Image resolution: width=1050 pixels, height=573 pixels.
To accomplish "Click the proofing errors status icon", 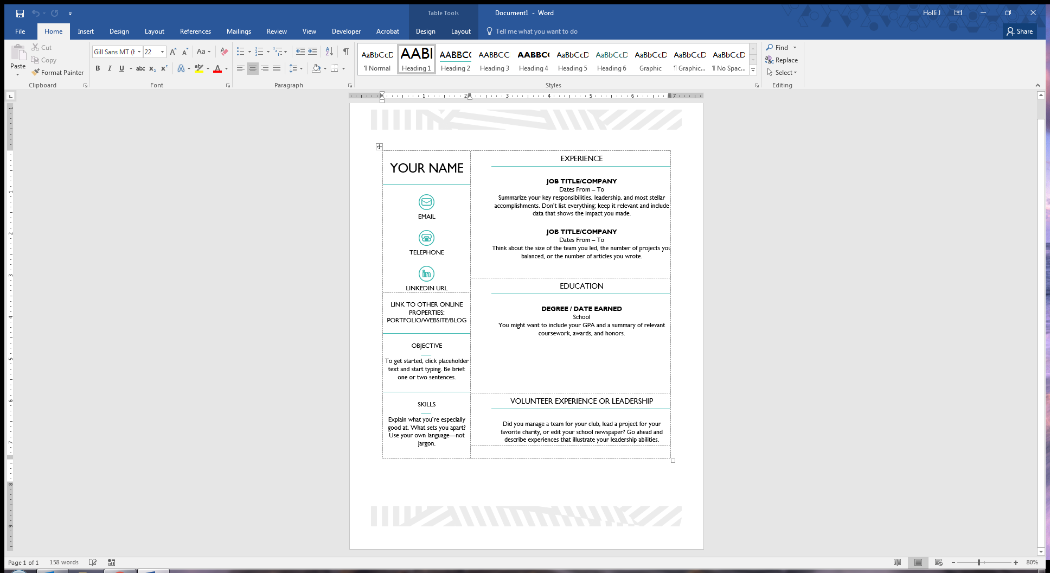I will 93,563.
